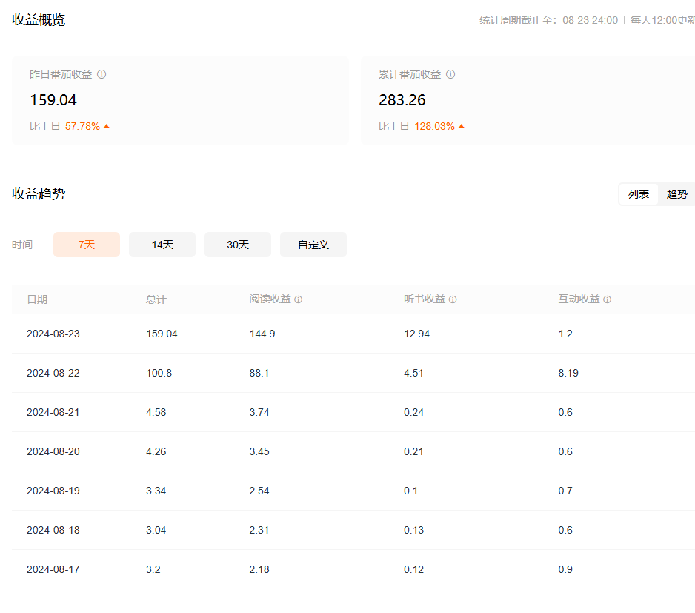Open info icon beside 累计番茄收益
The height and width of the screenshot is (613, 695).
450,75
